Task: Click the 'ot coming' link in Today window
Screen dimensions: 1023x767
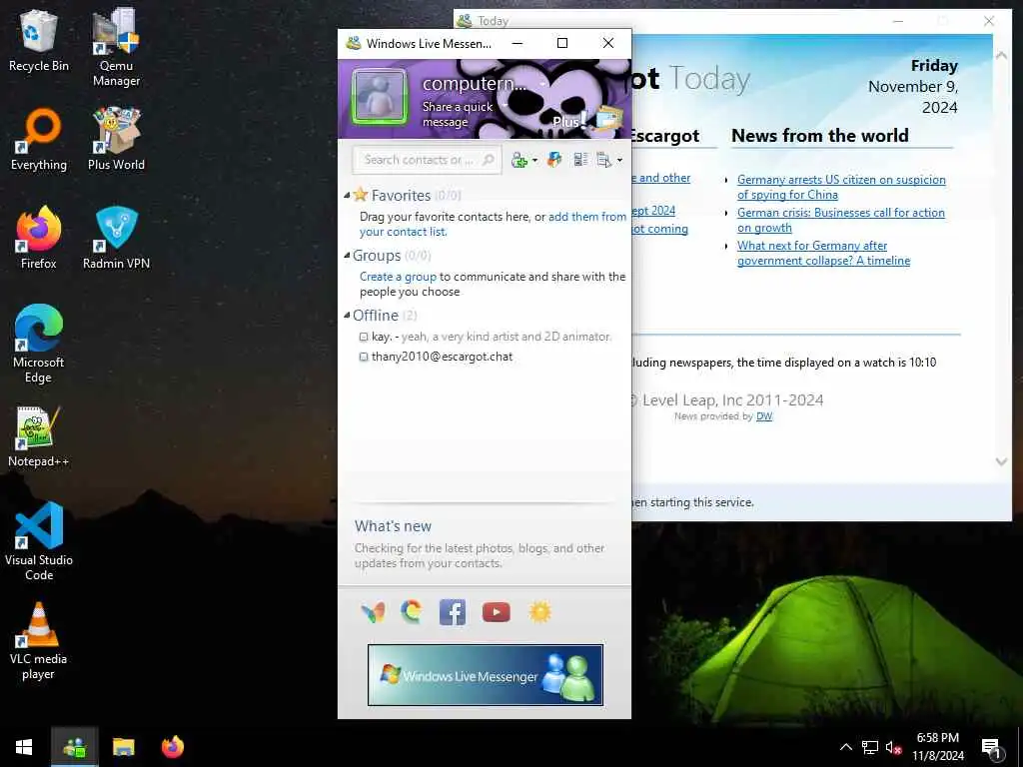Action: [659, 229]
